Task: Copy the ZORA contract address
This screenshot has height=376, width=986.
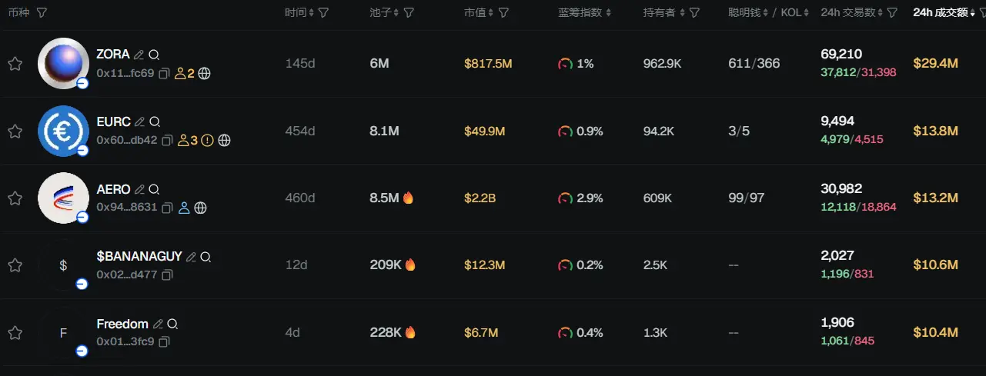Action: [x=166, y=74]
